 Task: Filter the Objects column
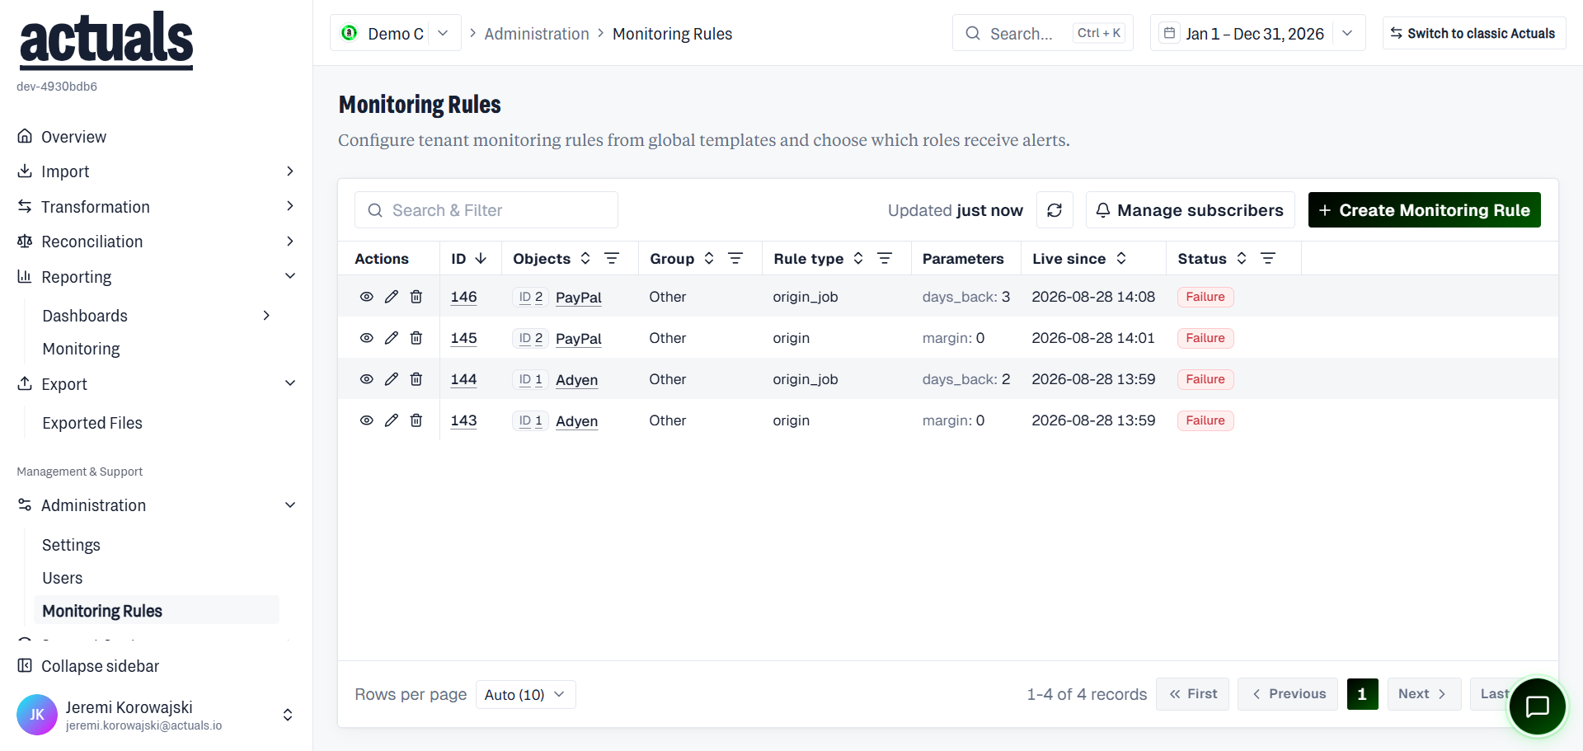612,259
